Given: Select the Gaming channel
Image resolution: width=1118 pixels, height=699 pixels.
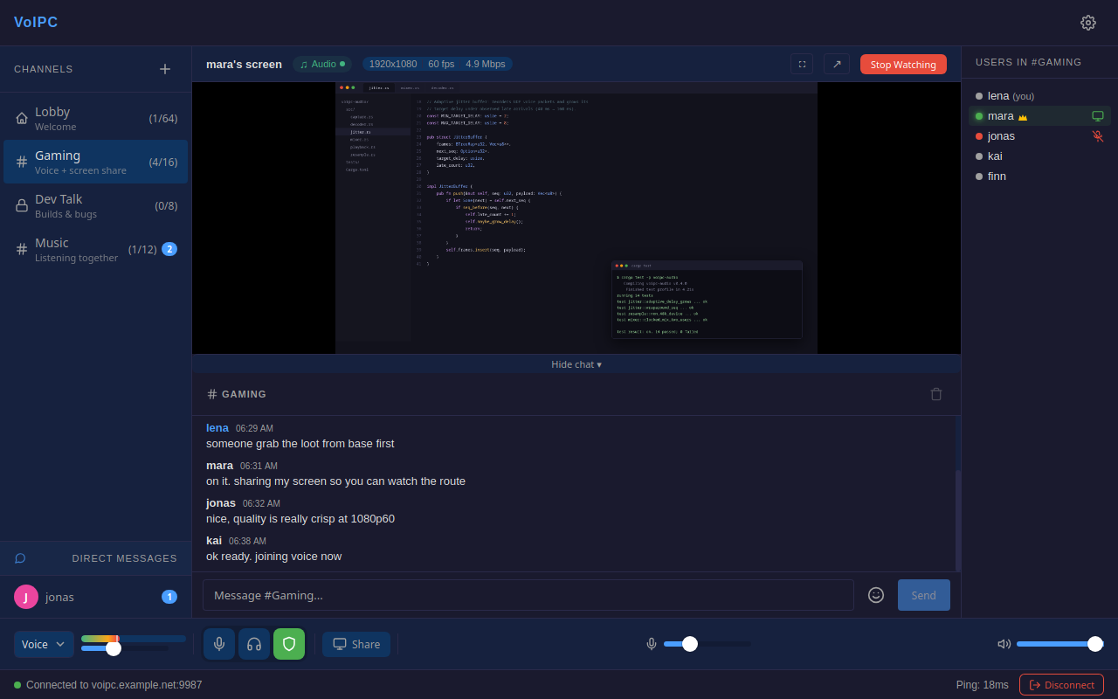Looking at the screenshot, I should (96, 162).
